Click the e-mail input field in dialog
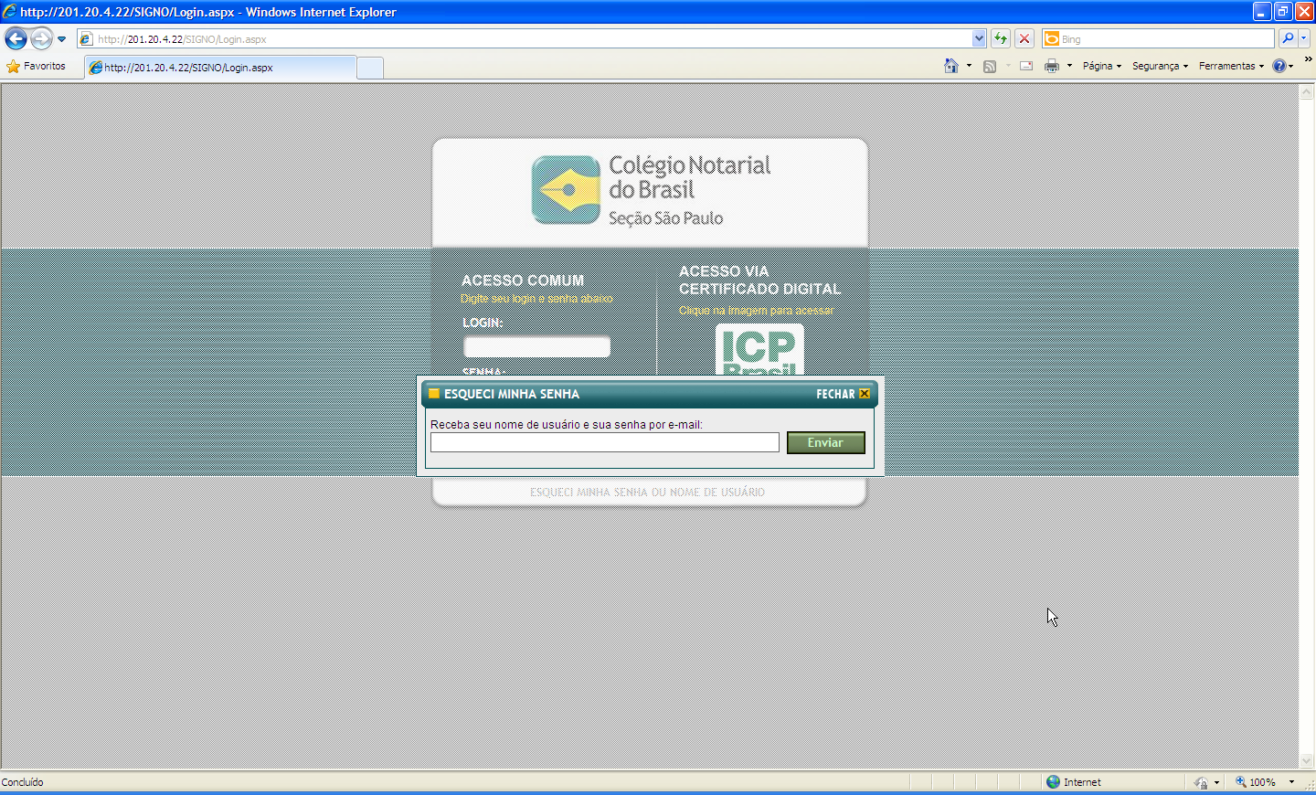The image size is (1316, 795). click(605, 442)
